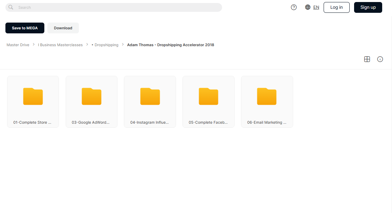Open the help question mark icon

294,7
